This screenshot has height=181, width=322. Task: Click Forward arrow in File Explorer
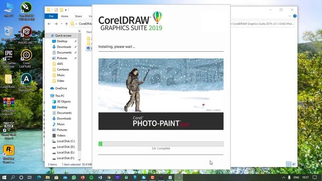click(56, 24)
